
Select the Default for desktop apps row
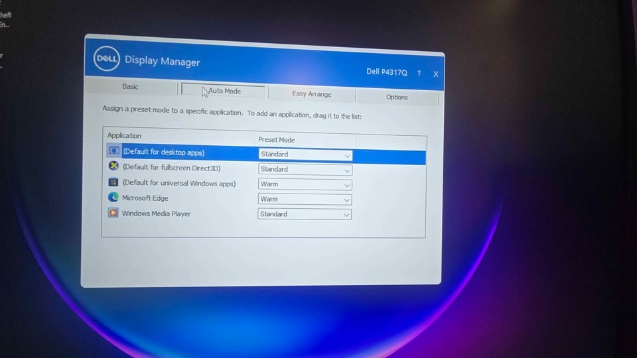click(265, 153)
